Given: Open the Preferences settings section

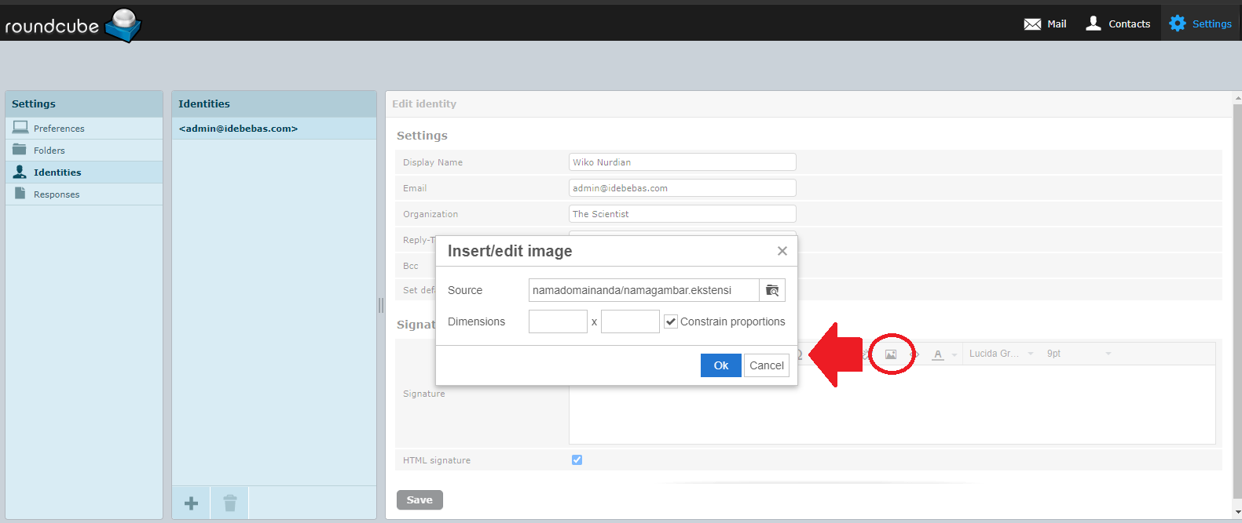Looking at the screenshot, I should pyautogui.click(x=59, y=129).
